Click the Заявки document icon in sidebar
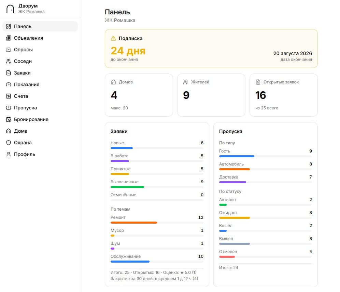 coord(9,73)
